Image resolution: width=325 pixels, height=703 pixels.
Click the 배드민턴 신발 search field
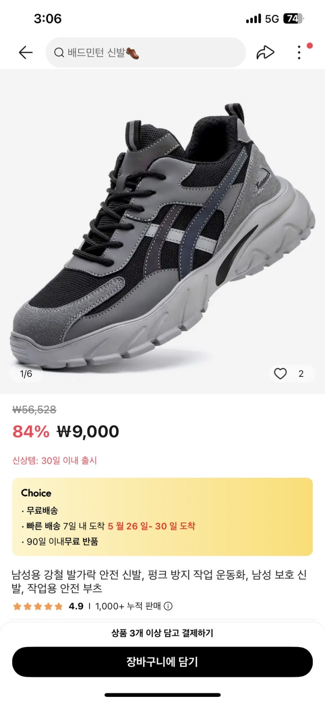(x=146, y=52)
